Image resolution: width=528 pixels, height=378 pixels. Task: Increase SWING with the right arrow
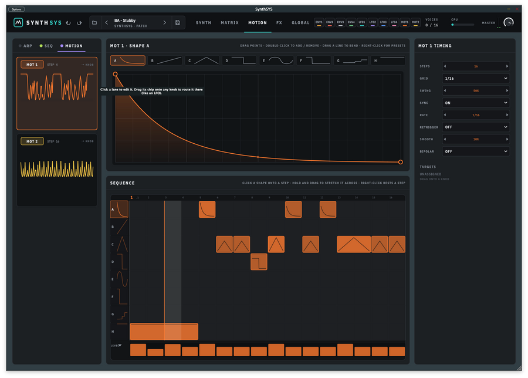click(507, 90)
